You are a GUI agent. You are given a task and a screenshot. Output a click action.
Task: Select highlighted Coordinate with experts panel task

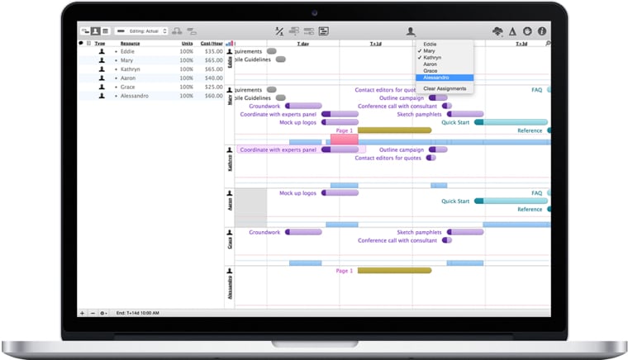coord(301,149)
